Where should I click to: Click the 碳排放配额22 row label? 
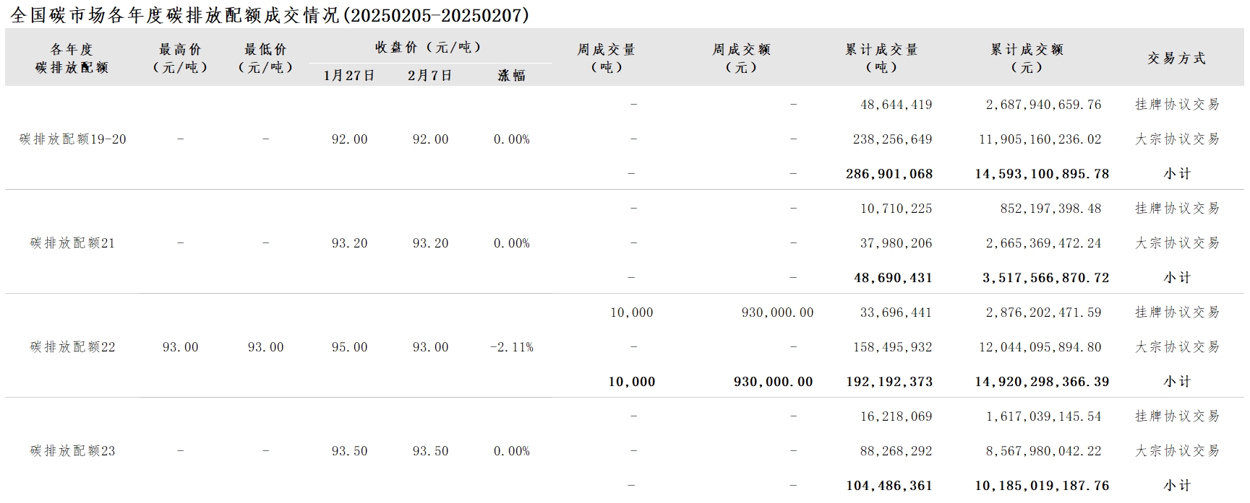72,347
